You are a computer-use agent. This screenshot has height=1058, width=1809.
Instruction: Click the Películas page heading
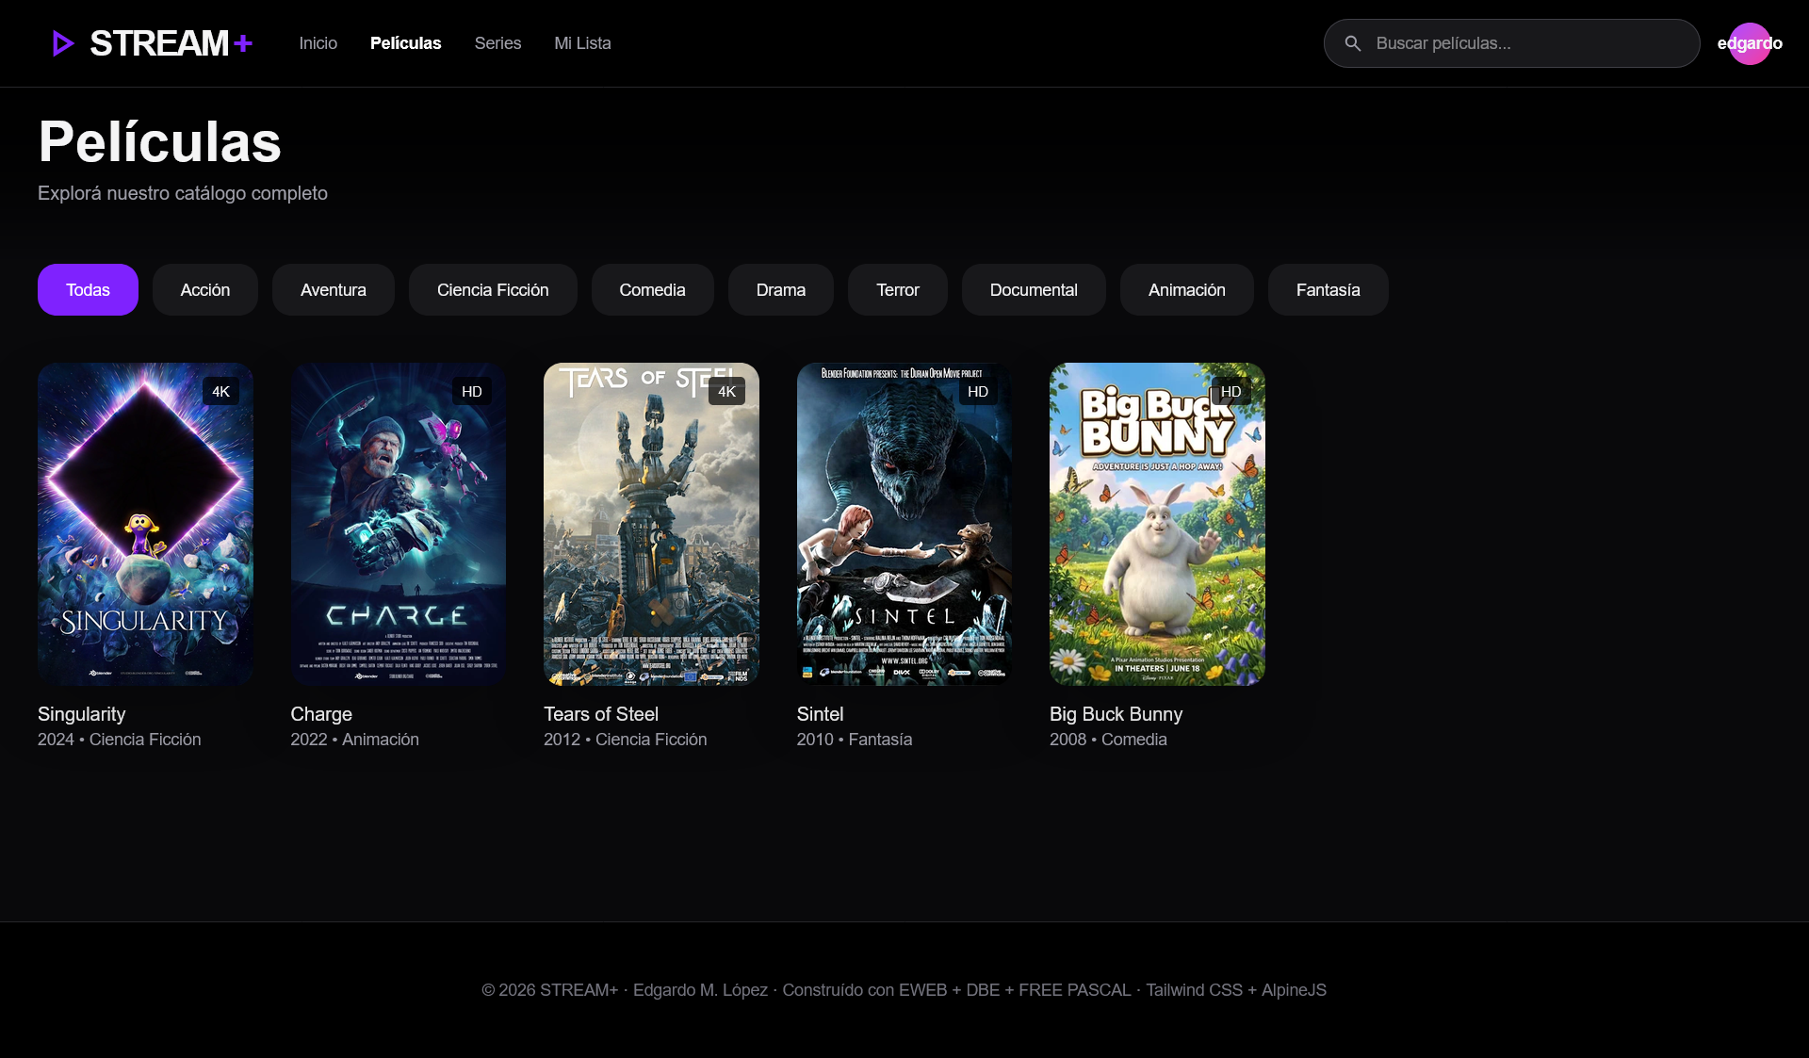[160, 142]
